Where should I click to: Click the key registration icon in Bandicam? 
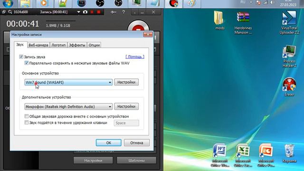[x=113, y=12]
